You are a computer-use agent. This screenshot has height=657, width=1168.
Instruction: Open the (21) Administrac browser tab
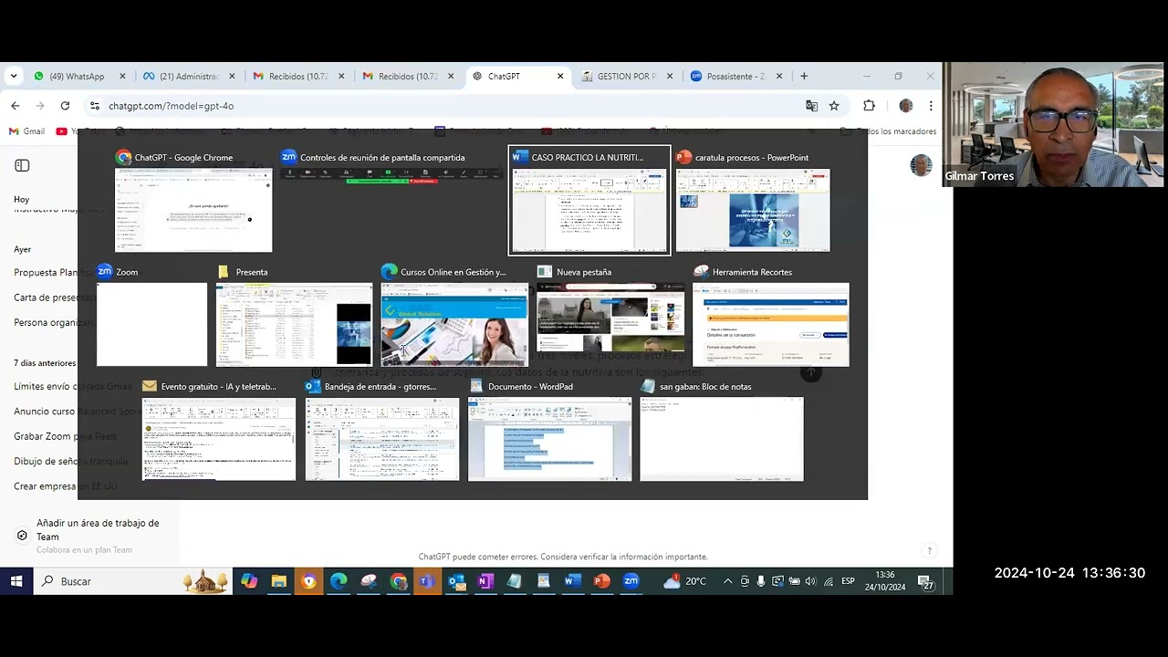point(189,77)
